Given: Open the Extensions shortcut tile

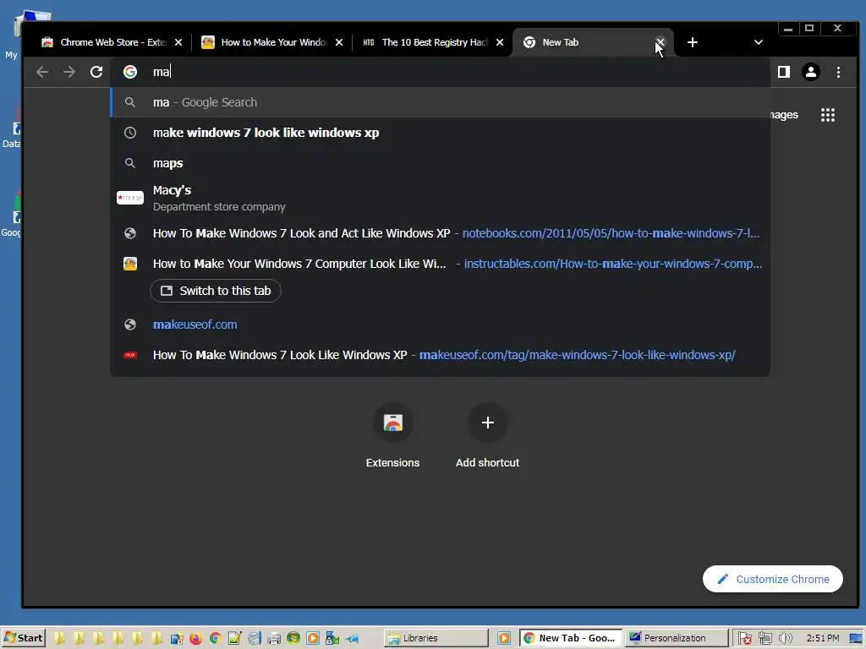Looking at the screenshot, I should [392, 437].
